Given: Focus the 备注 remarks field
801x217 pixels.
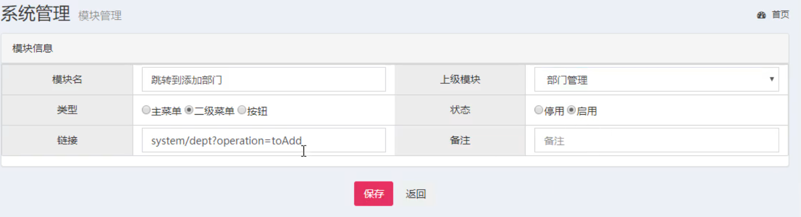Looking at the screenshot, I should 656,140.
